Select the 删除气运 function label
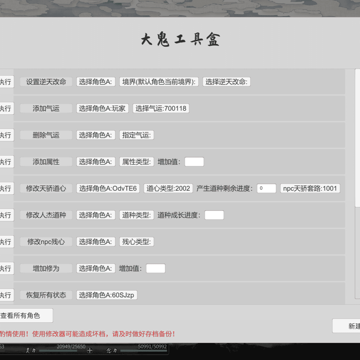 (x=46, y=135)
